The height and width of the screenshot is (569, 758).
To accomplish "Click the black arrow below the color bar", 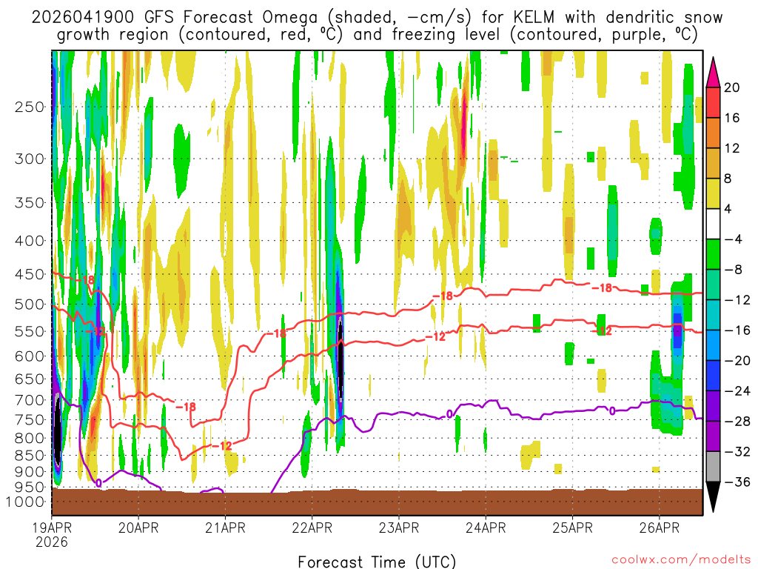I will coord(713,496).
